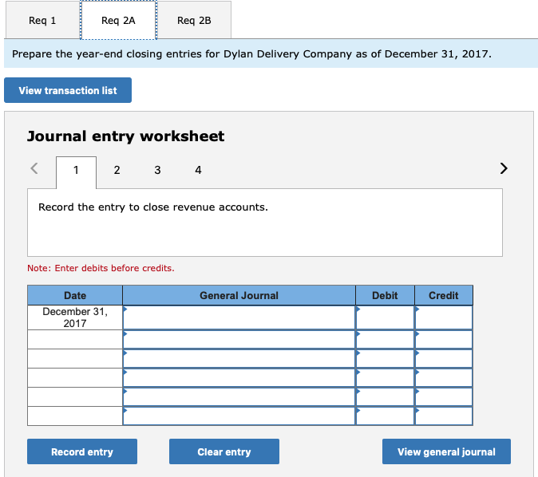Click the 'Prepare the year-end closing entries' instruction
This screenshot has width=538, height=477.
point(251,53)
